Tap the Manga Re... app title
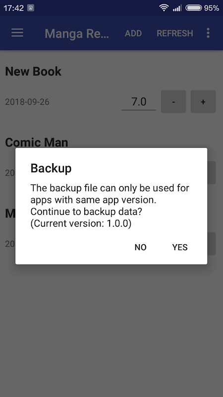 [77, 33]
